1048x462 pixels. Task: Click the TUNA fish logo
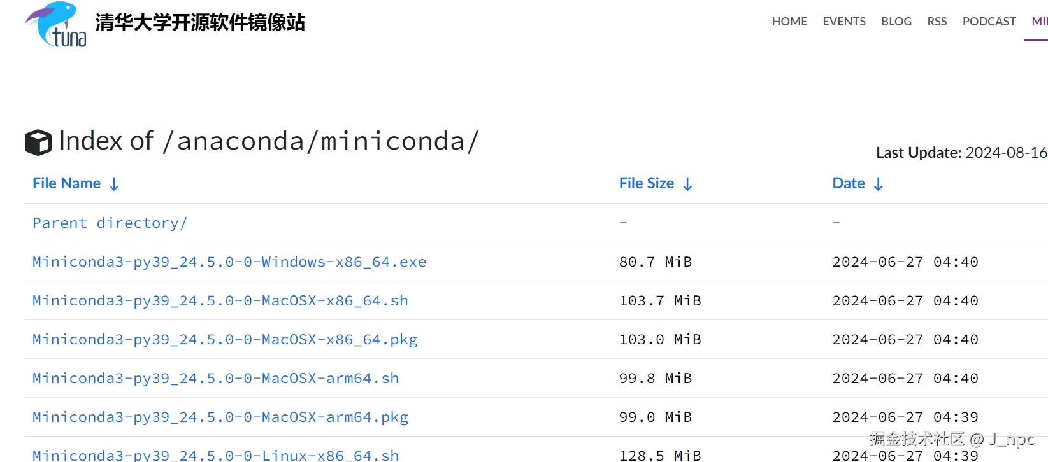[x=56, y=25]
